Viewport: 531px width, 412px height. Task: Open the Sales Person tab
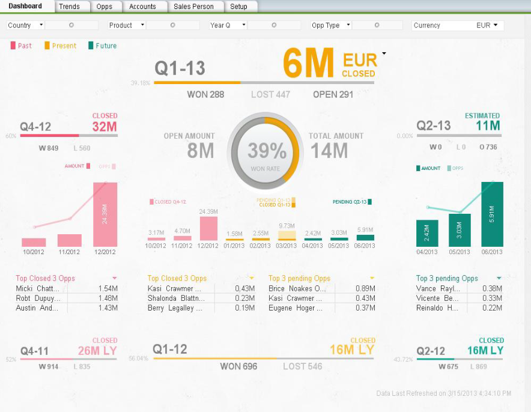click(195, 7)
